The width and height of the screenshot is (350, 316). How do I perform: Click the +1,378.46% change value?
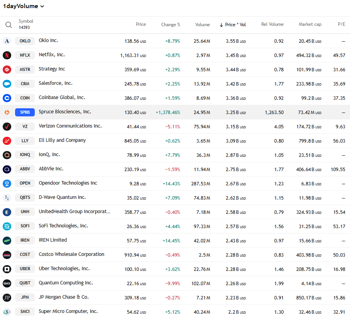168,113
